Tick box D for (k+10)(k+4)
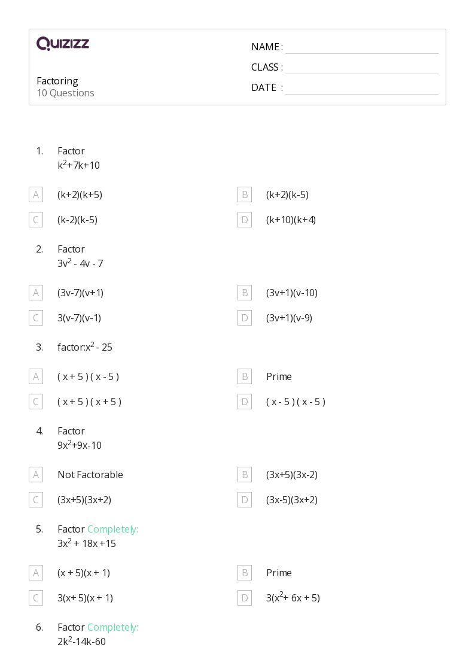The image size is (475, 672). [245, 220]
